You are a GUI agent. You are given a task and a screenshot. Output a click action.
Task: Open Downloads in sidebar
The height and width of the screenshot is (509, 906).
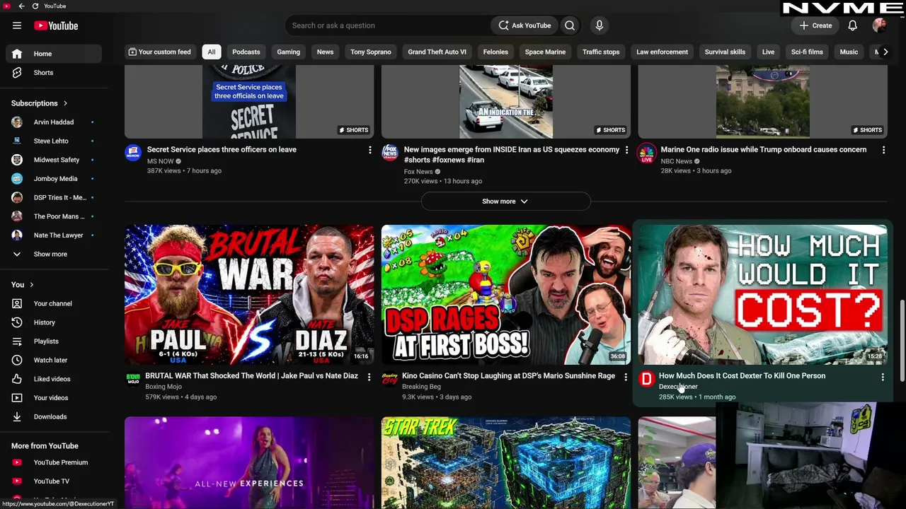(54, 416)
